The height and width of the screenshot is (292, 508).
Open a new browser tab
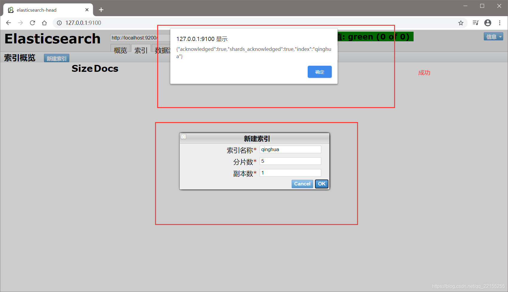coord(101,10)
